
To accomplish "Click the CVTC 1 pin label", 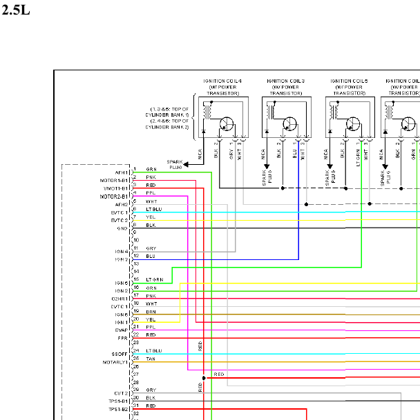I will [x=120, y=307].
